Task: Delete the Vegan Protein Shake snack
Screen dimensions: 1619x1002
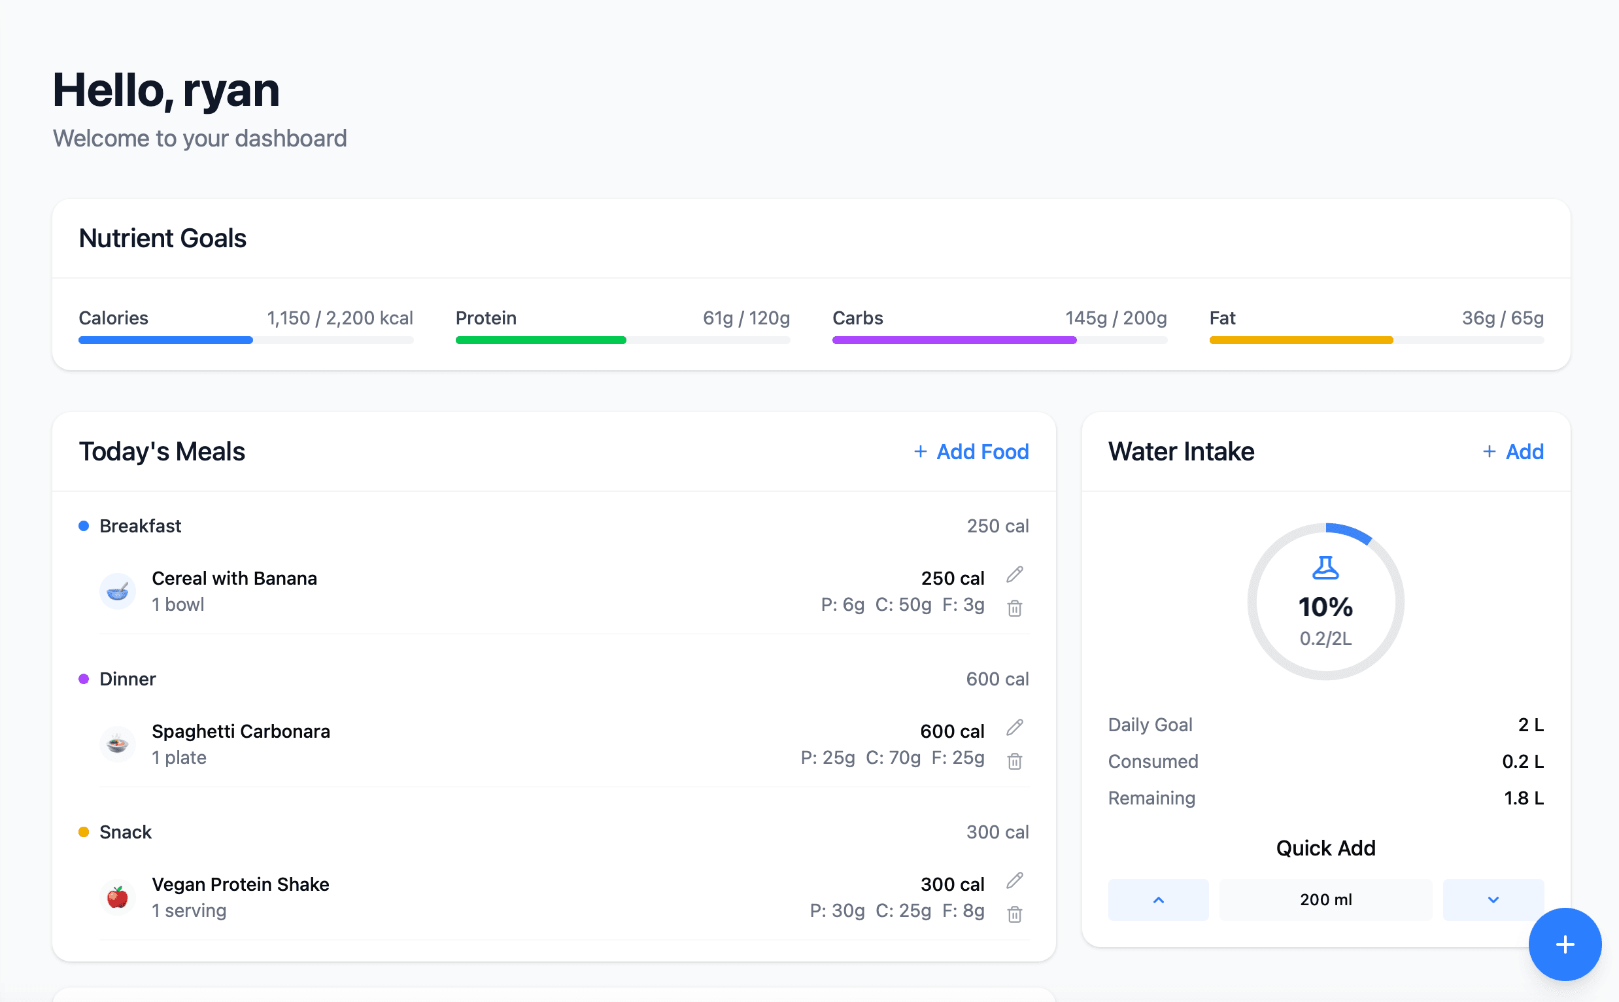Action: (1014, 914)
